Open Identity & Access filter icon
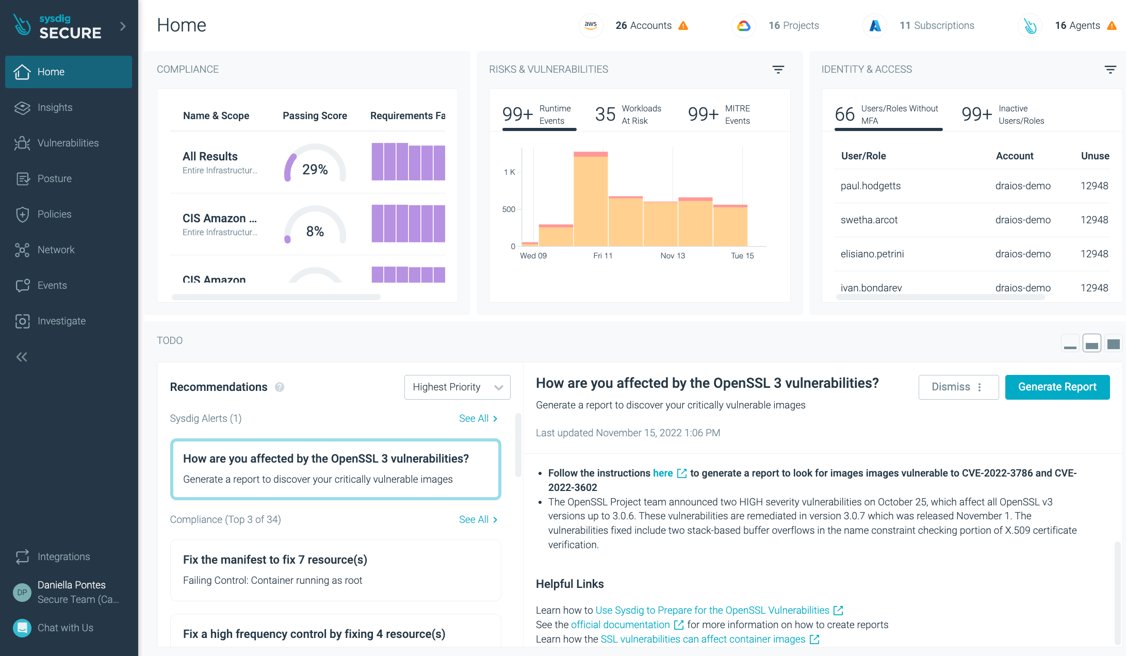 click(x=1110, y=69)
